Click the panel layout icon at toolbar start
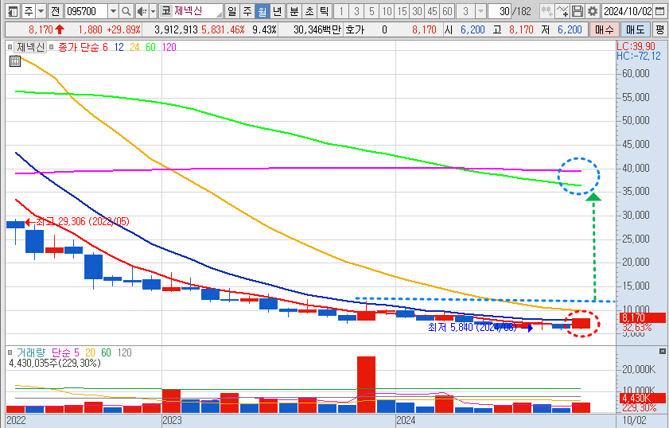Screen dimensions: 669x428 (x=13, y=11)
